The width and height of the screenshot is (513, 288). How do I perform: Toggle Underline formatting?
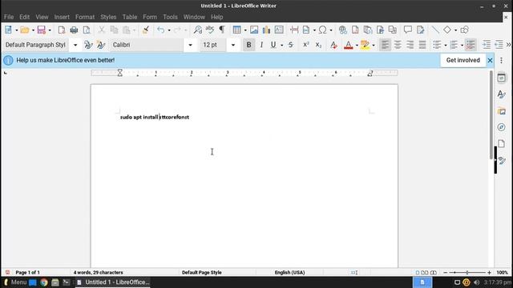273,45
